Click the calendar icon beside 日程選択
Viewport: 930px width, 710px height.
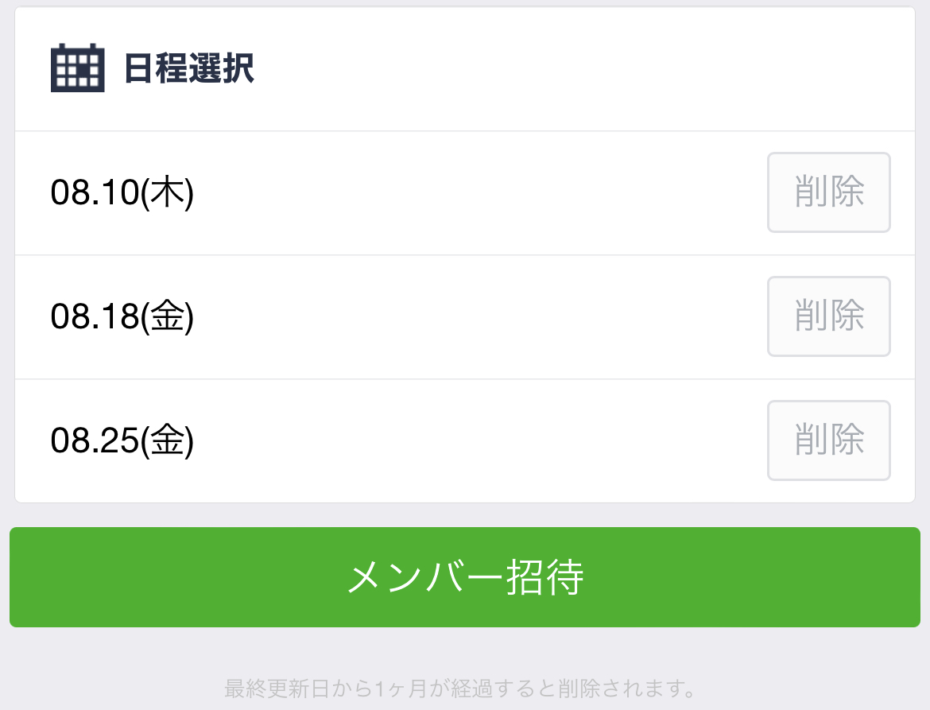click(78, 68)
